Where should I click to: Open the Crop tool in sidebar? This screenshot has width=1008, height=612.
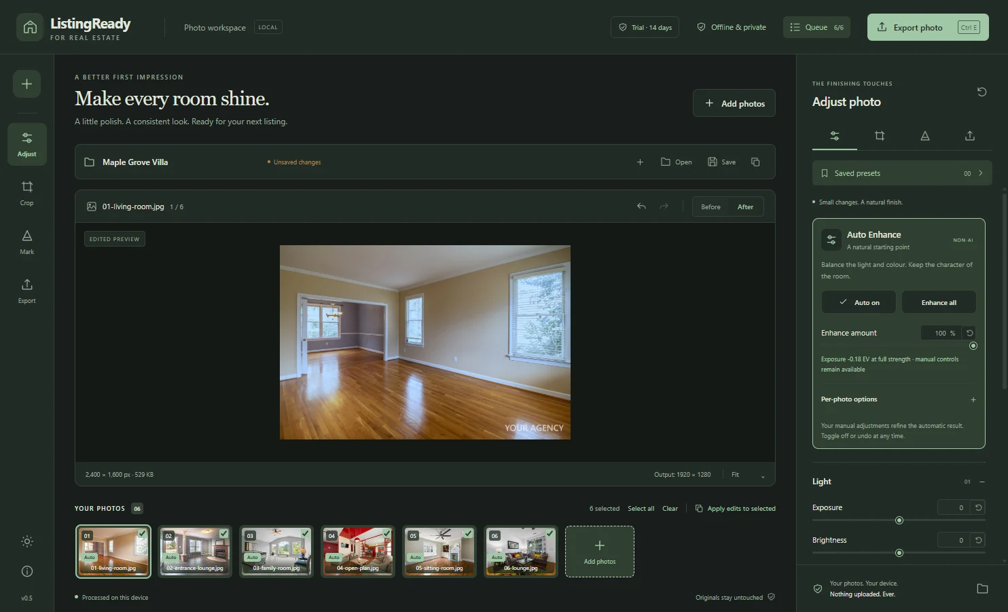[27, 193]
